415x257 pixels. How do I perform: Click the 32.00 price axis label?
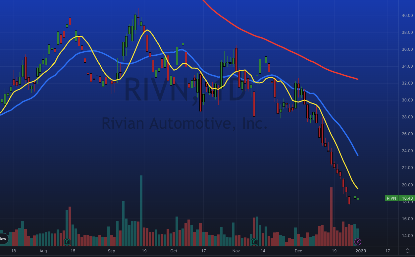(407, 83)
